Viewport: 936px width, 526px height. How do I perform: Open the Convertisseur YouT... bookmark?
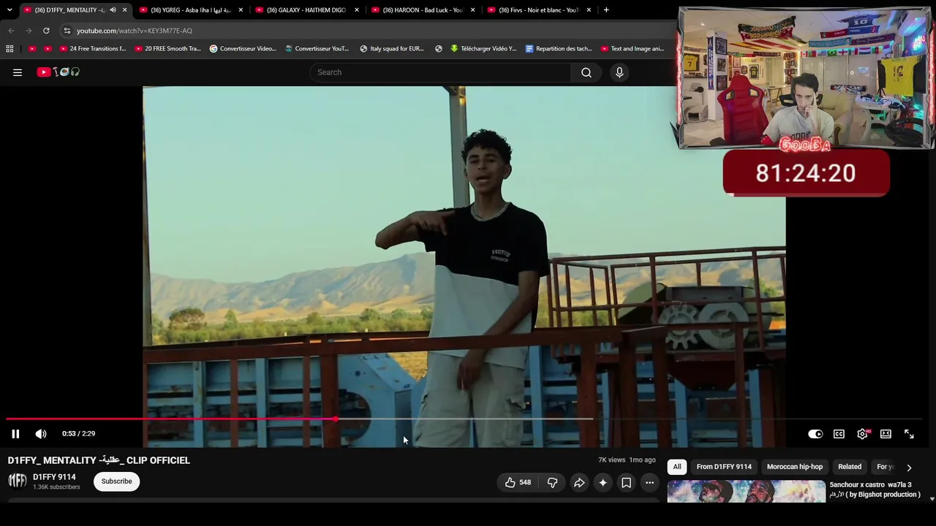[x=317, y=49]
